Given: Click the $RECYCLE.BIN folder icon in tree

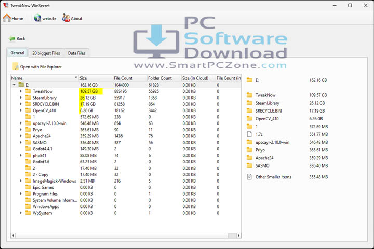Looking at the screenshot, I should (28, 104).
